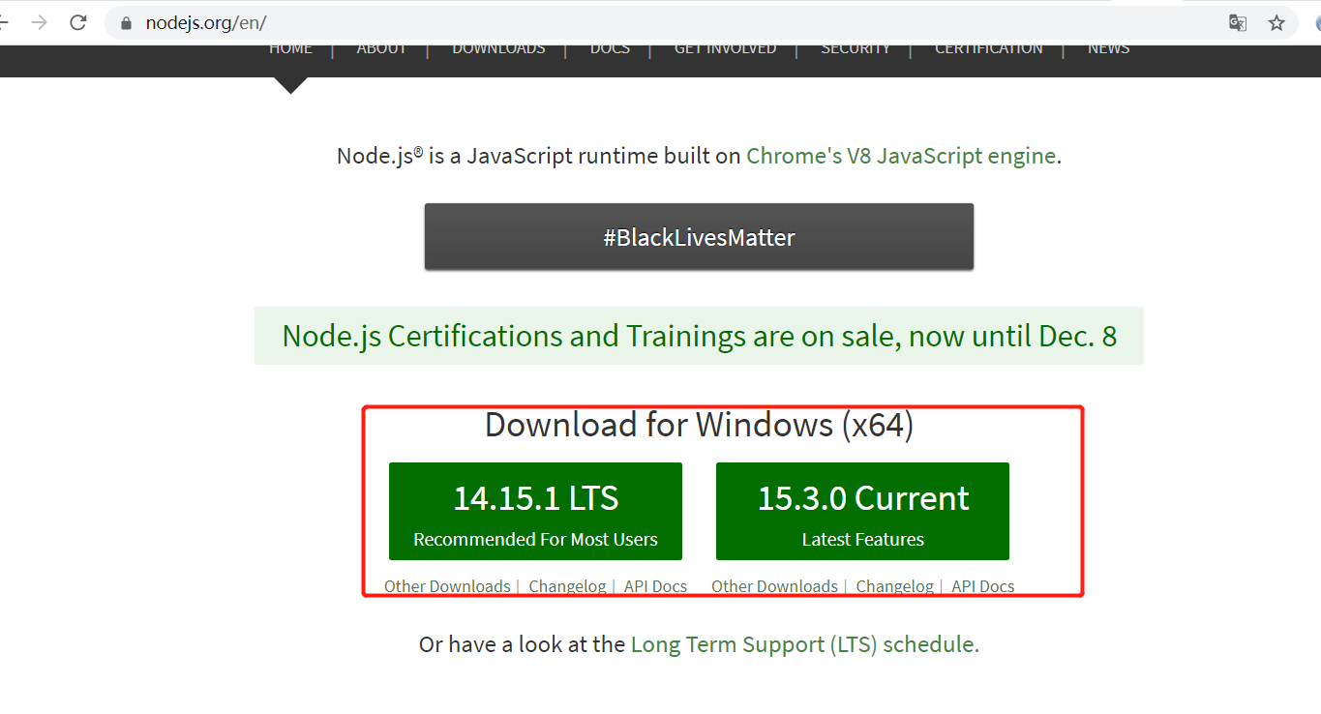Download the 15.3.0 Current version
The width and height of the screenshot is (1321, 714).
point(862,511)
